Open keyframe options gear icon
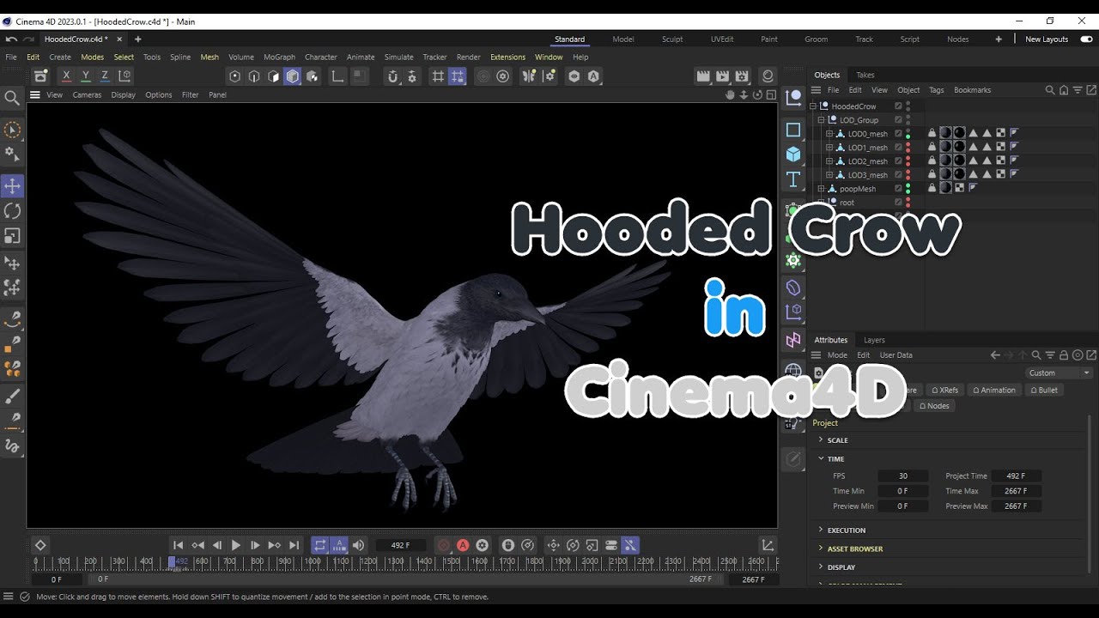Viewport: 1099px width, 618px height. coord(483,545)
